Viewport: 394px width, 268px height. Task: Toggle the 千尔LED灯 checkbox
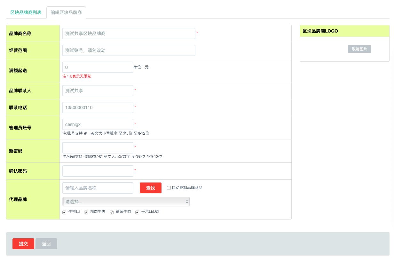137,212
